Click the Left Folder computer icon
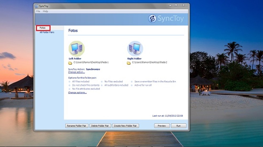The width and height of the screenshot is (263, 147). (x=77, y=49)
